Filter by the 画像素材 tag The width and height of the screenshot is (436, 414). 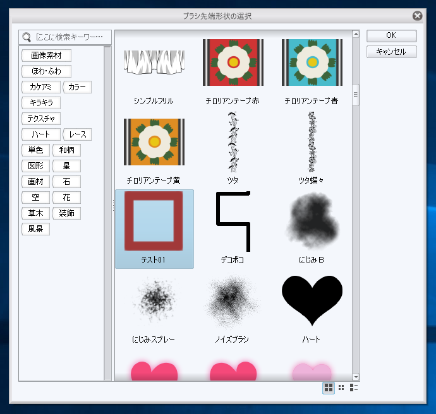click(x=46, y=56)
